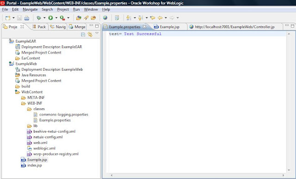Select Deployment Descriptor: ExampleWeb
This screenshot has height=179, width=296.
pos(52,69)
